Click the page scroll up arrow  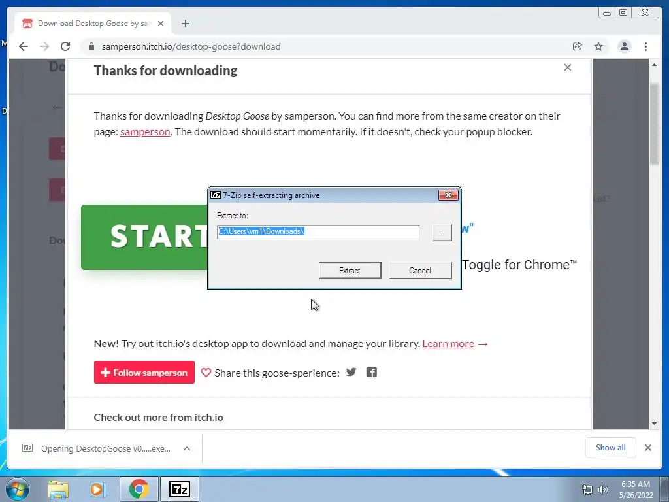pyautogui.click(x=655, y=65)
